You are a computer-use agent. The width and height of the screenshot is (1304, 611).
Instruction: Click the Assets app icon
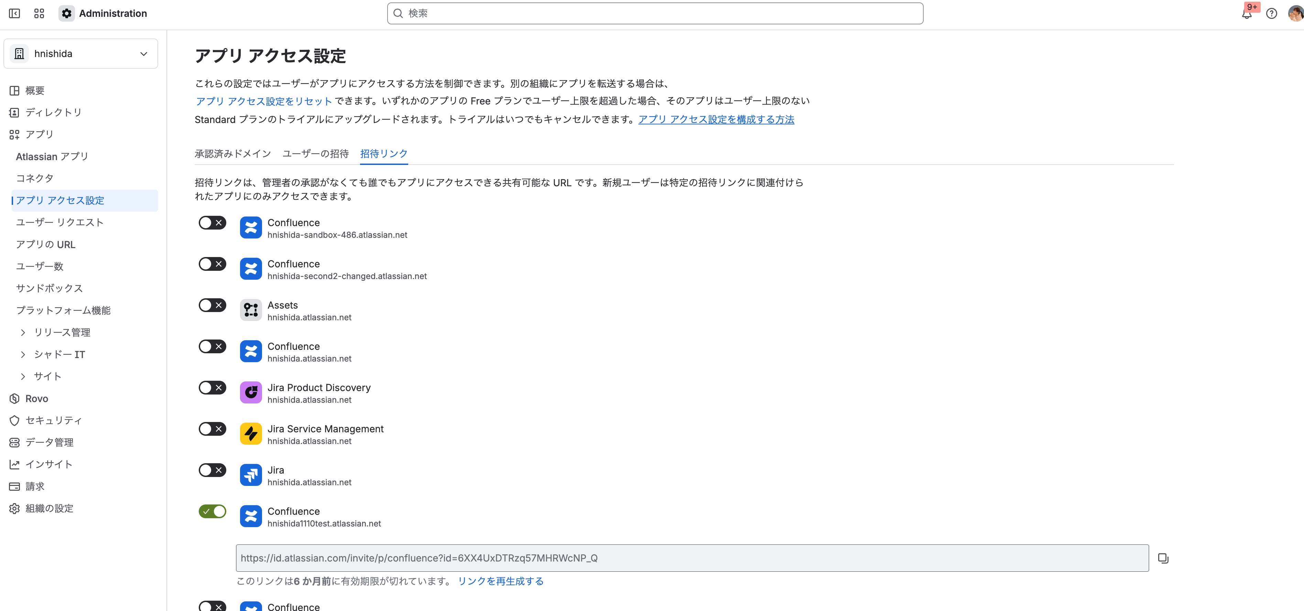pyautogui.click(x=251, y=310)
